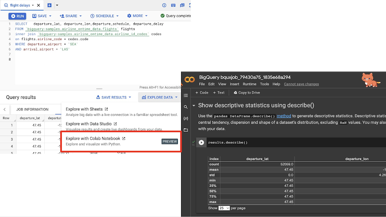
Task: Close the flight delays query tab
Action: coord(38,5)
